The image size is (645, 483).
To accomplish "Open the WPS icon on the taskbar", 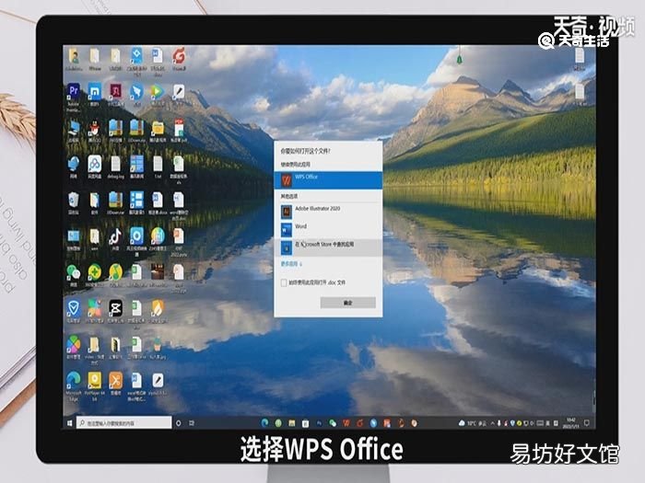I will click(x=346, y=422).
